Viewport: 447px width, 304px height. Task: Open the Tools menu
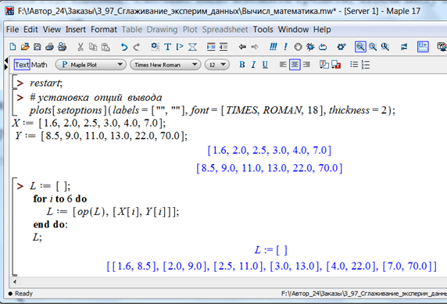263,30
